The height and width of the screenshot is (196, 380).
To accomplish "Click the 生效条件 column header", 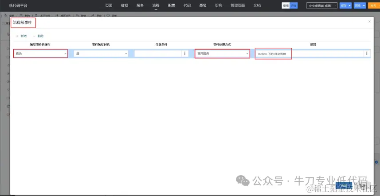I will point(161,45).
